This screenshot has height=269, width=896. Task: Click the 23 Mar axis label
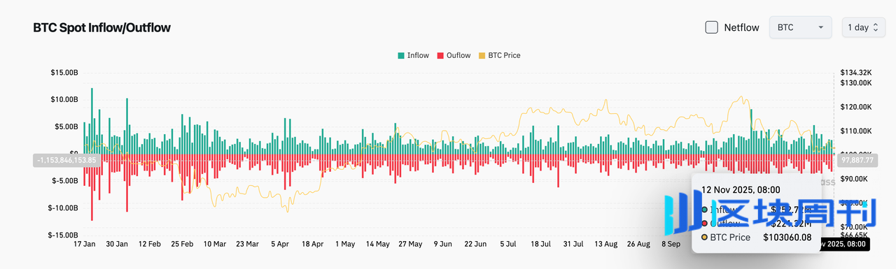tap(247, 245)
